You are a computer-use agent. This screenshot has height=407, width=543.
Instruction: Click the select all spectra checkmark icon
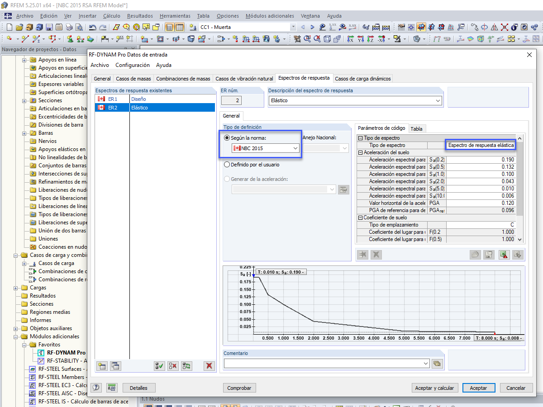coord(159,366)
